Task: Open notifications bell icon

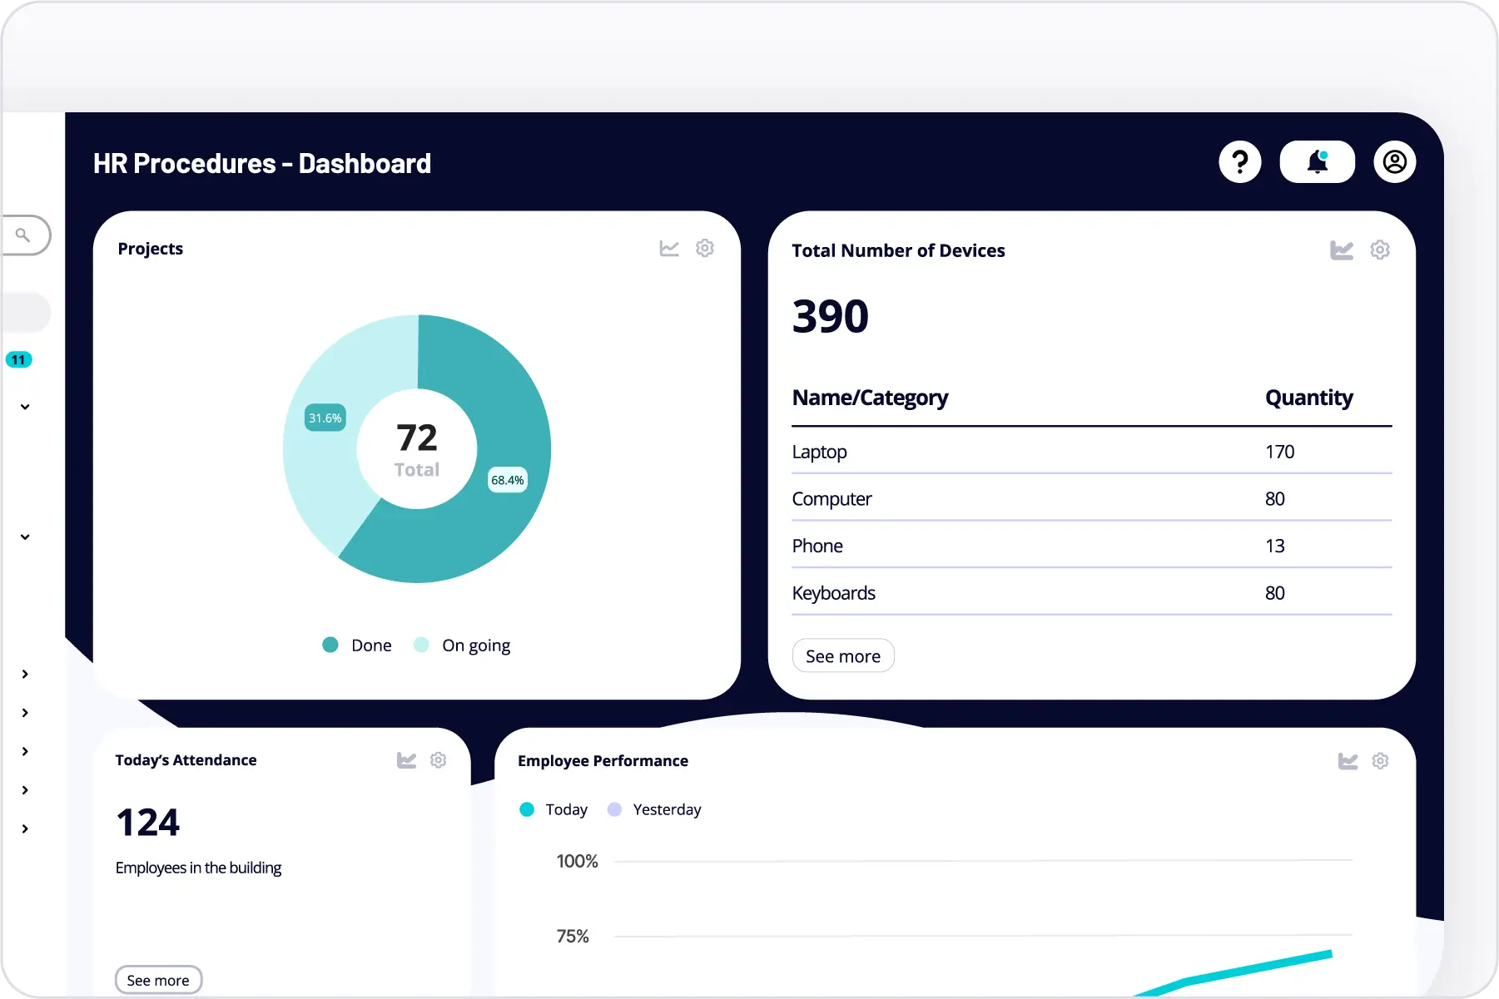Action: [x=1317, y=161]
